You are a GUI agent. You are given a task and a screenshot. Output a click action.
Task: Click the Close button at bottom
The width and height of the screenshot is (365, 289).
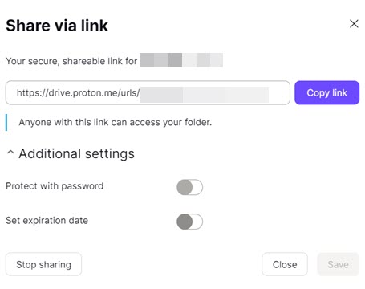(285, 264)
